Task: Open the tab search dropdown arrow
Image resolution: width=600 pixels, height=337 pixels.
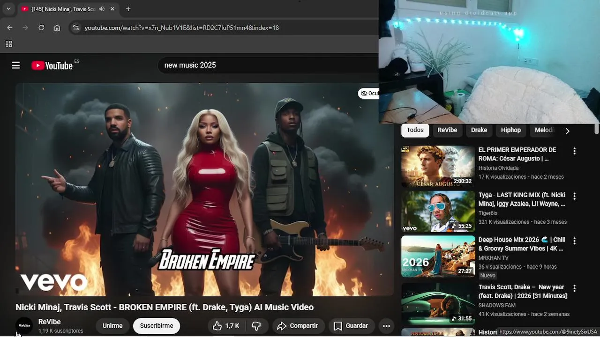Action: click(x=8, y=9)
